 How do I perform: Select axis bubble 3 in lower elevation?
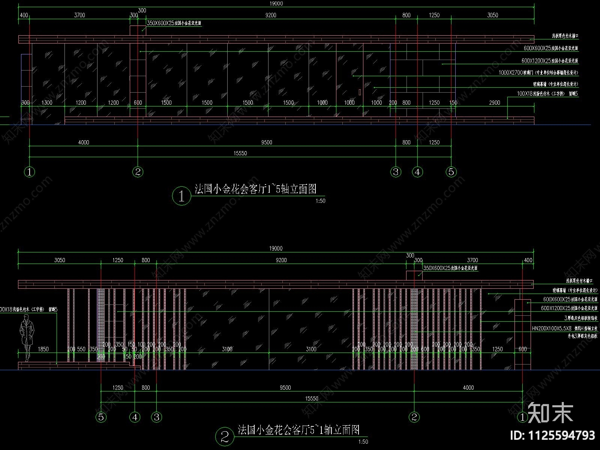pos(156,417)
